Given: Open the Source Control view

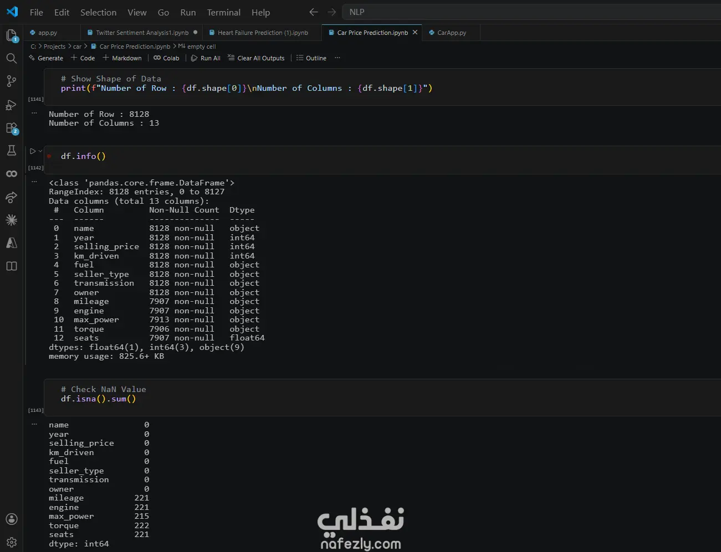Looking at the screenshot, I should (x=11, y=81).
